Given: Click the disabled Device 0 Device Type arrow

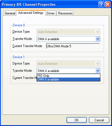Looking at the screenshot, I should click(98, 32).
